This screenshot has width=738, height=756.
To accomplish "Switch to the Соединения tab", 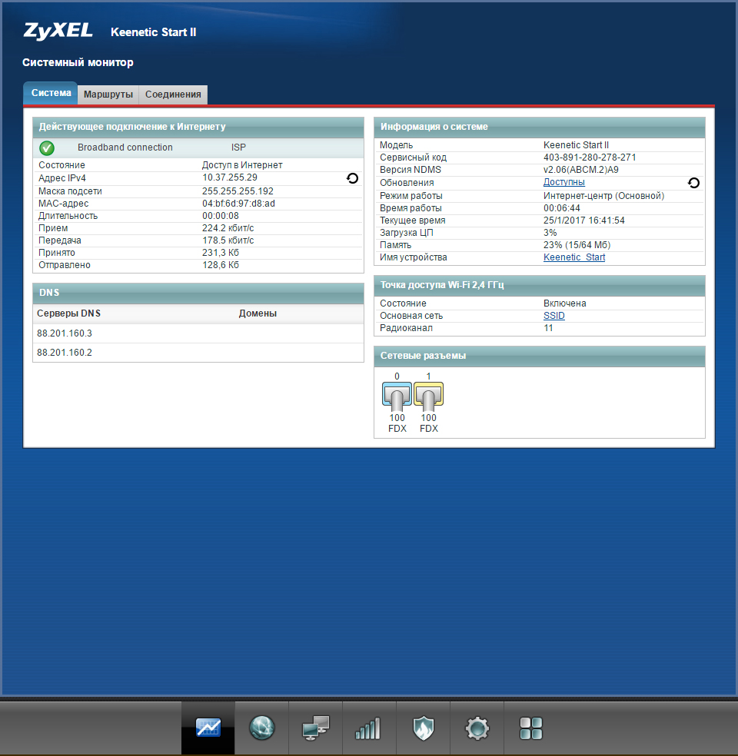I will pos(173,94).
